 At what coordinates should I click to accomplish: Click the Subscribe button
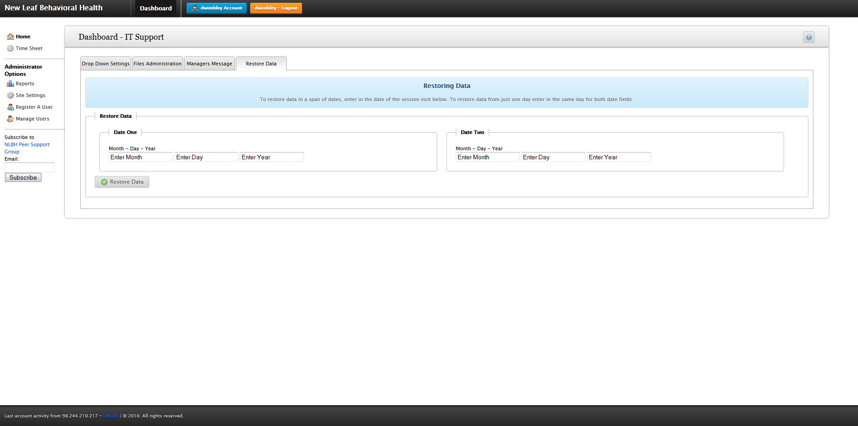click(x=23, y=177)
